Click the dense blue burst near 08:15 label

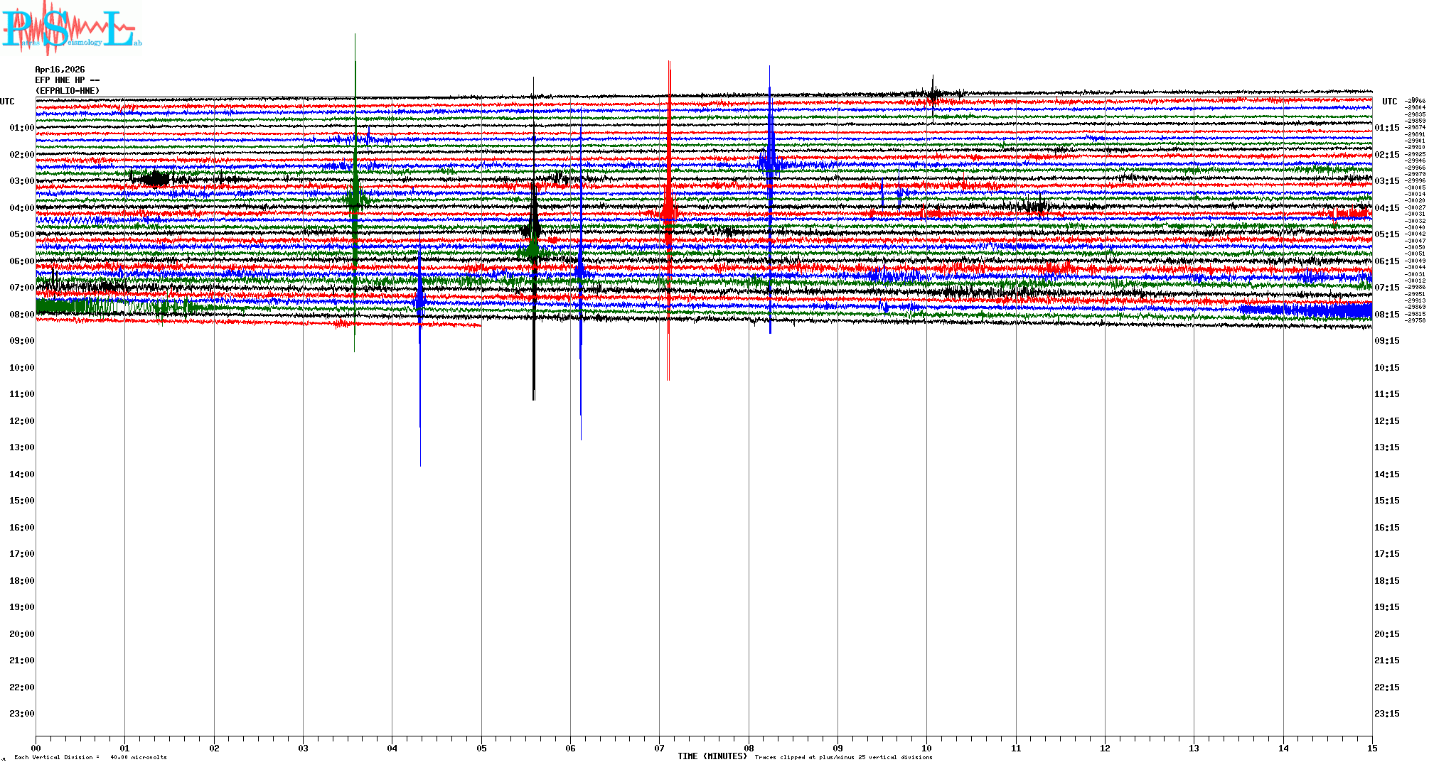pos(1308,310)
